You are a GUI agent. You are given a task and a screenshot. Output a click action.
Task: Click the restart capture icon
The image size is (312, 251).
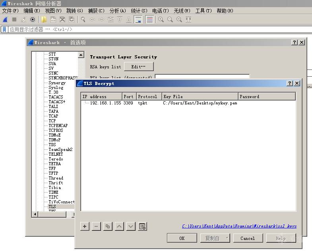23,19
